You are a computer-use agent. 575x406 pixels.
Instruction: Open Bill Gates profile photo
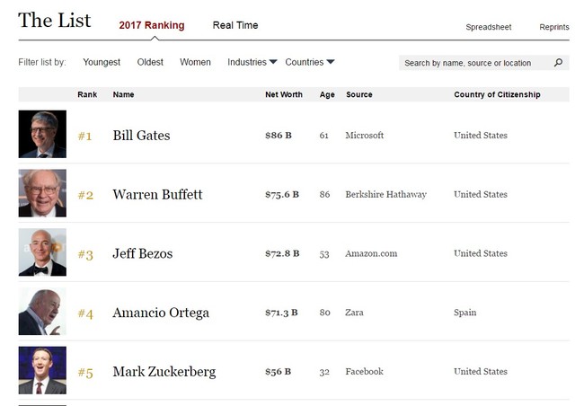click(42, 135)
